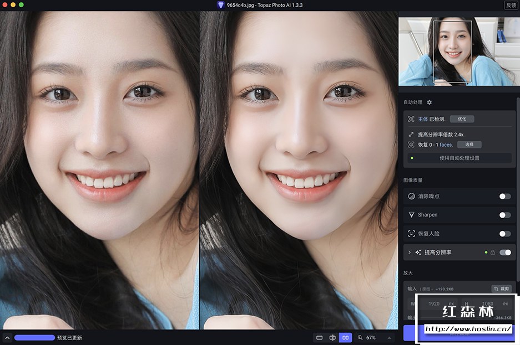The height and width of the screenshot is (345, 520).
Task: Click the Sharpen triangle icon
Action: pyautogui.click(x=411, y=215)
